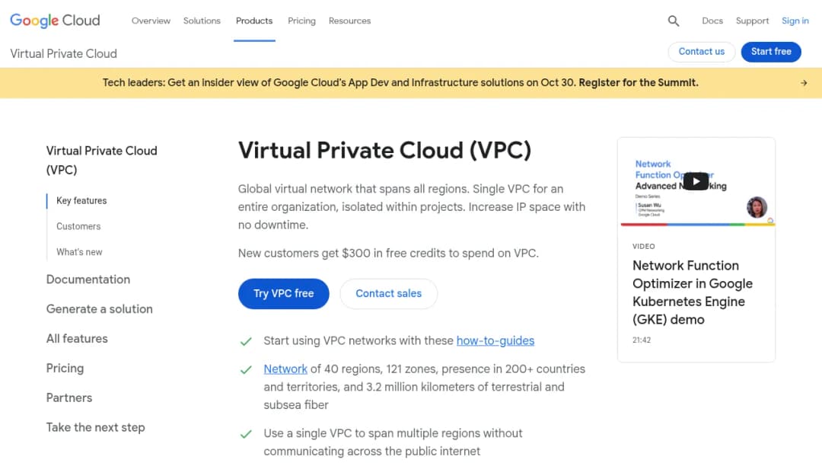Click the 21:42 video duration text
The height and width of the screenshot is (463, 822).
pyautogui.click(x=642, y=340)
